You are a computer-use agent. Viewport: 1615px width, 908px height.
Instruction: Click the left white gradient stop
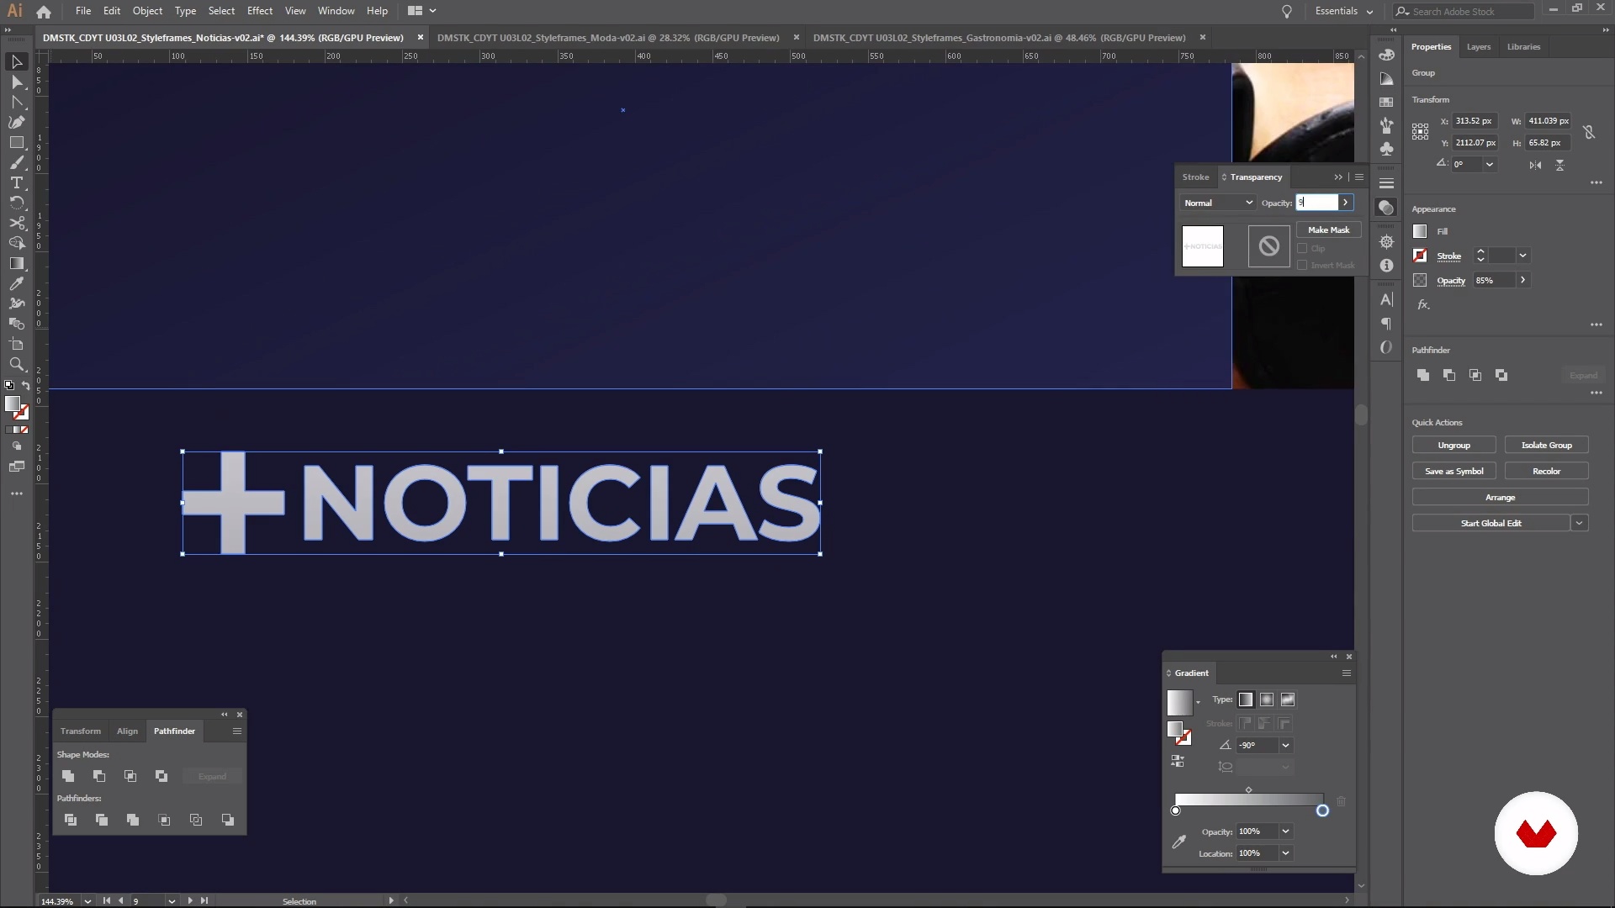(1176, 810)
